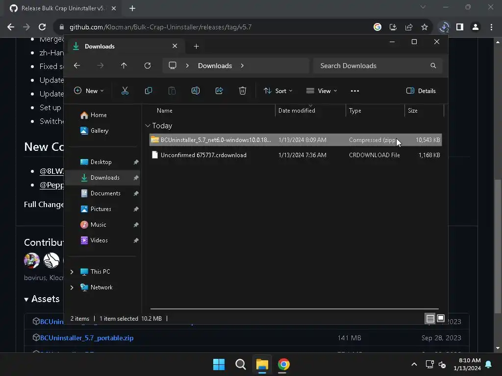The height and width of the screenshot is (376, 502).
Task: Click the search magnifier in Search Downloads
Action: tap(433, 66)
